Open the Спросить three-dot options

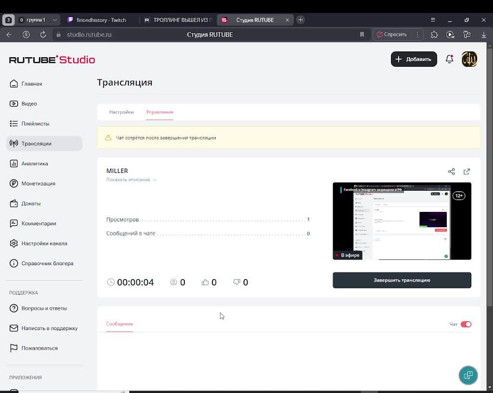(417, 35)
